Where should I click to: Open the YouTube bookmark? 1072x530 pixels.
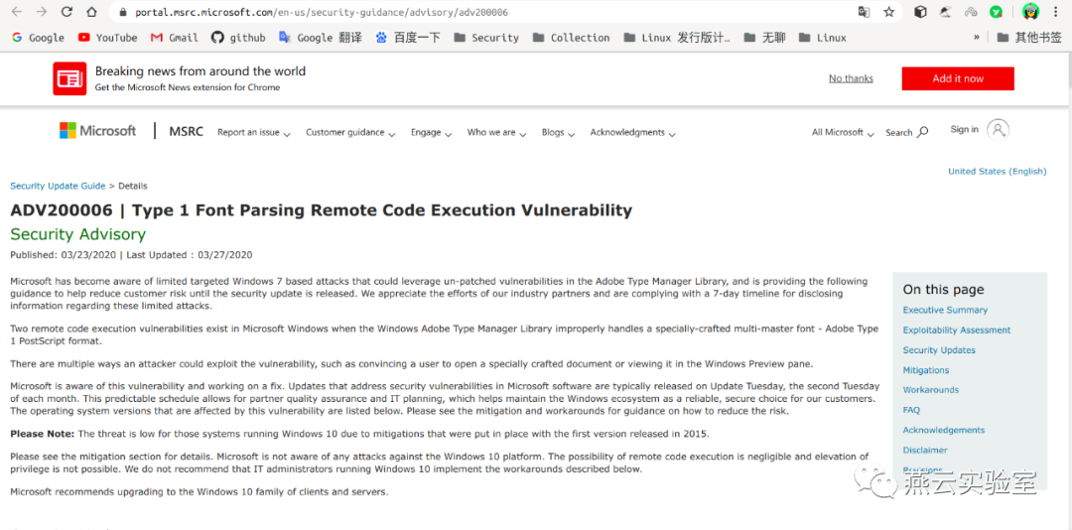click(x=108, y=38)
